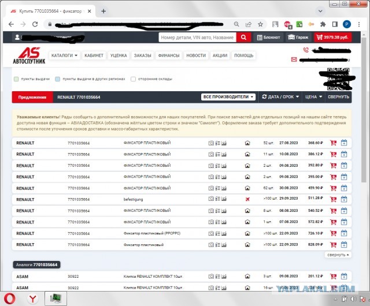This screenshot has height=306, width=370.
Task: Click the Автоспутник logo
Action: [29, 55]
